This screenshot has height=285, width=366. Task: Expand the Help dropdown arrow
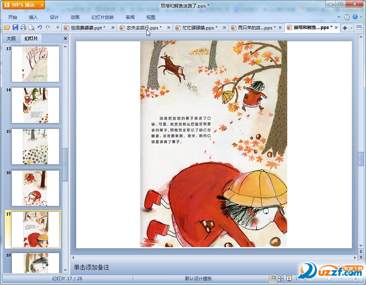tap(361, 17)
